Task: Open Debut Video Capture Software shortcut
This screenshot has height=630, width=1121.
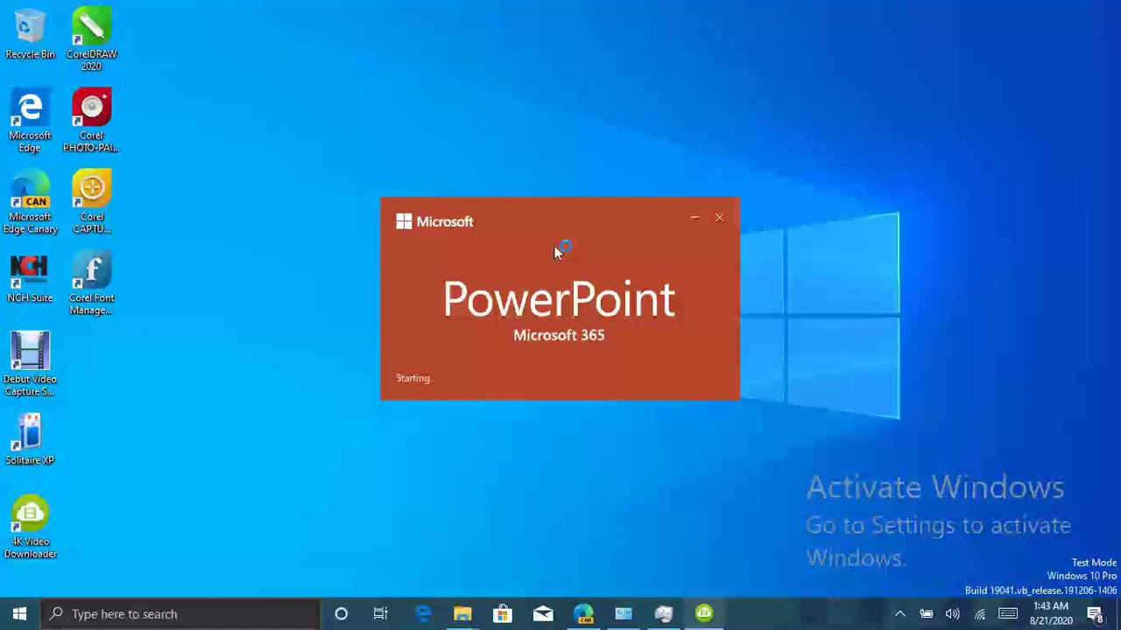Action: (30, 364)
